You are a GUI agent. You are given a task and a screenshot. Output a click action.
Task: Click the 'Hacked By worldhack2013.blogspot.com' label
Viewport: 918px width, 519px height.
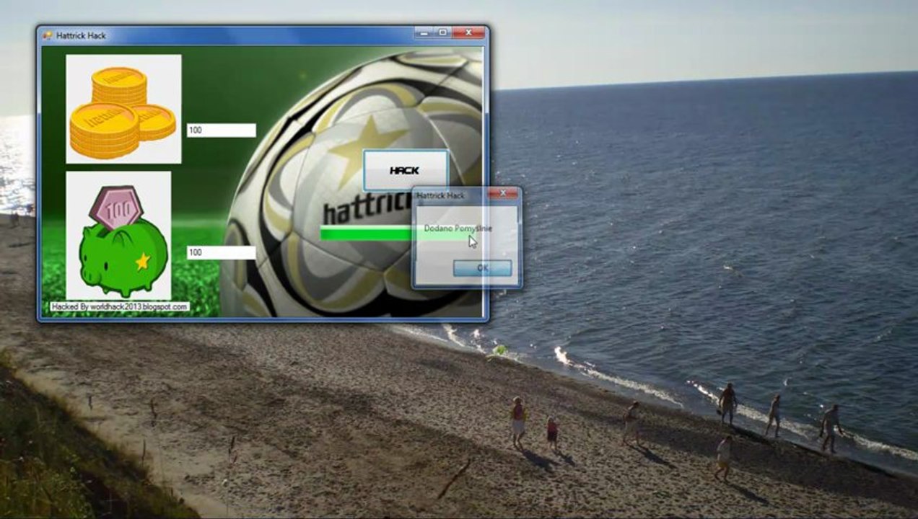tap(119, 306)
